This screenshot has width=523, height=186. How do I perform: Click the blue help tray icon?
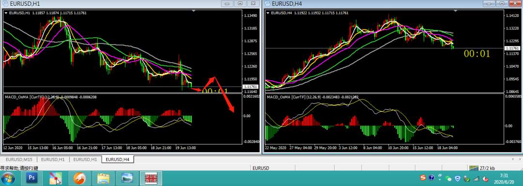point(431,178)
